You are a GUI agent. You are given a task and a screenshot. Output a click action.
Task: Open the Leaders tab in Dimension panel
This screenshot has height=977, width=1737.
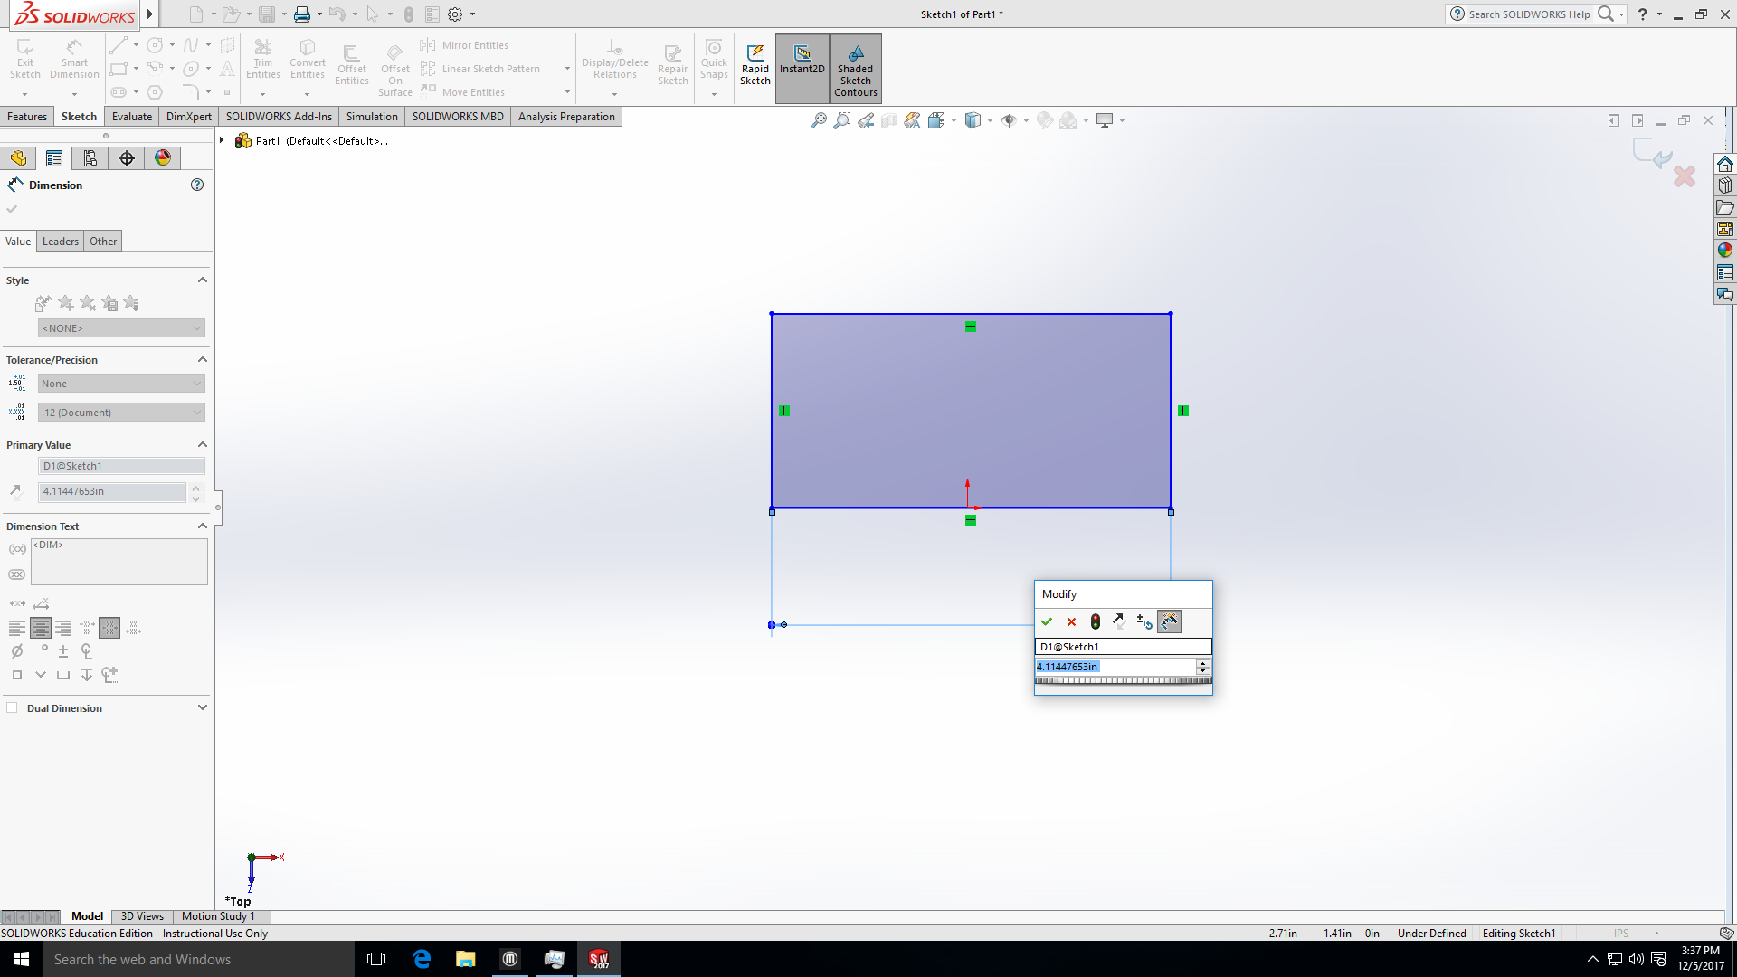point(60,241)
